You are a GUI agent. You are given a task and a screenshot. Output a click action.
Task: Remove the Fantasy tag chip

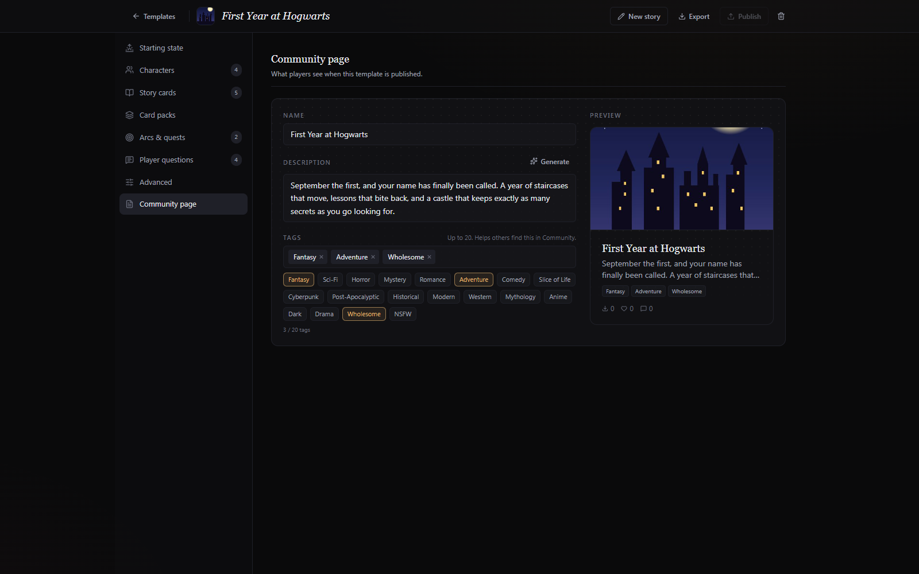pyautogui.click(x=321, y=257)
